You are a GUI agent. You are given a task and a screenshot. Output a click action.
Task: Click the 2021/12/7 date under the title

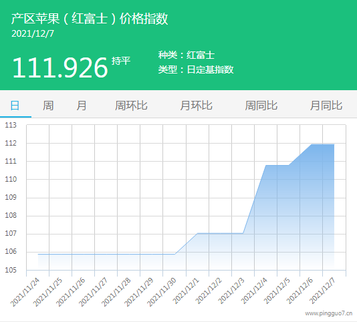(x=33, y=33)
